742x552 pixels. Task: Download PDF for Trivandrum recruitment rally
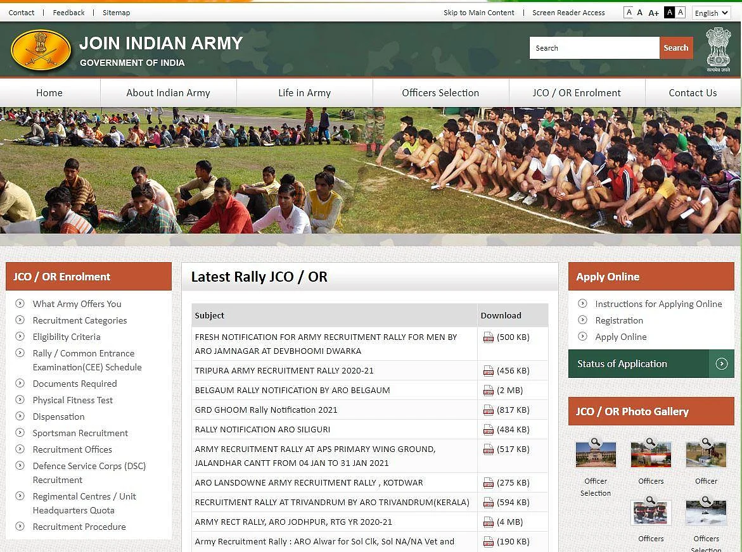[488, 503]
